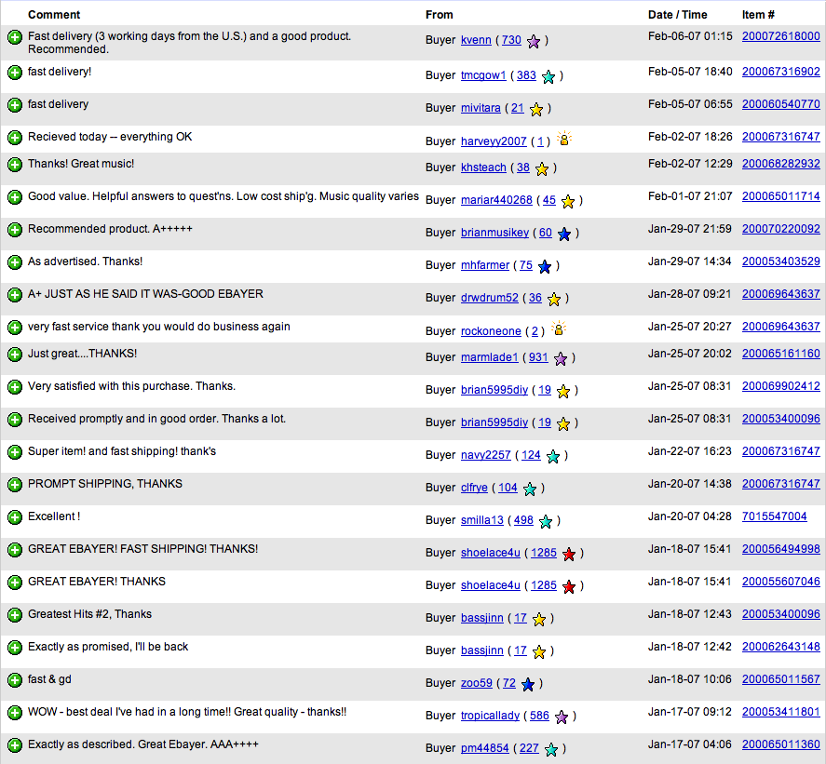Open buyer profile kvenn

[x=476, y=40]
